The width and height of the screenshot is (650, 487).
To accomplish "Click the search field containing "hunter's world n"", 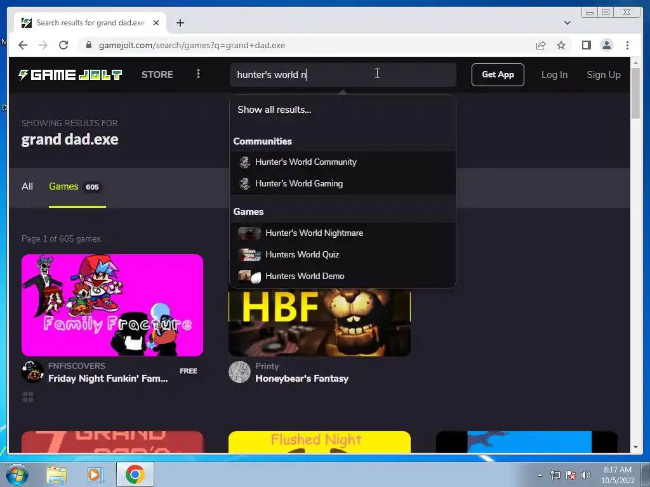I will [343, 75].
